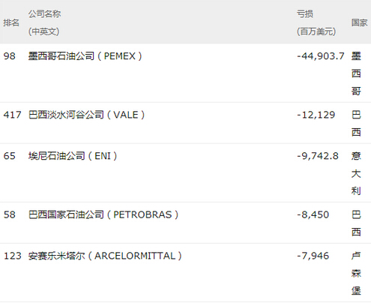Click the loss value -8,450
Image resolution: width=371 pixels, height=303 pixels.
313,214
